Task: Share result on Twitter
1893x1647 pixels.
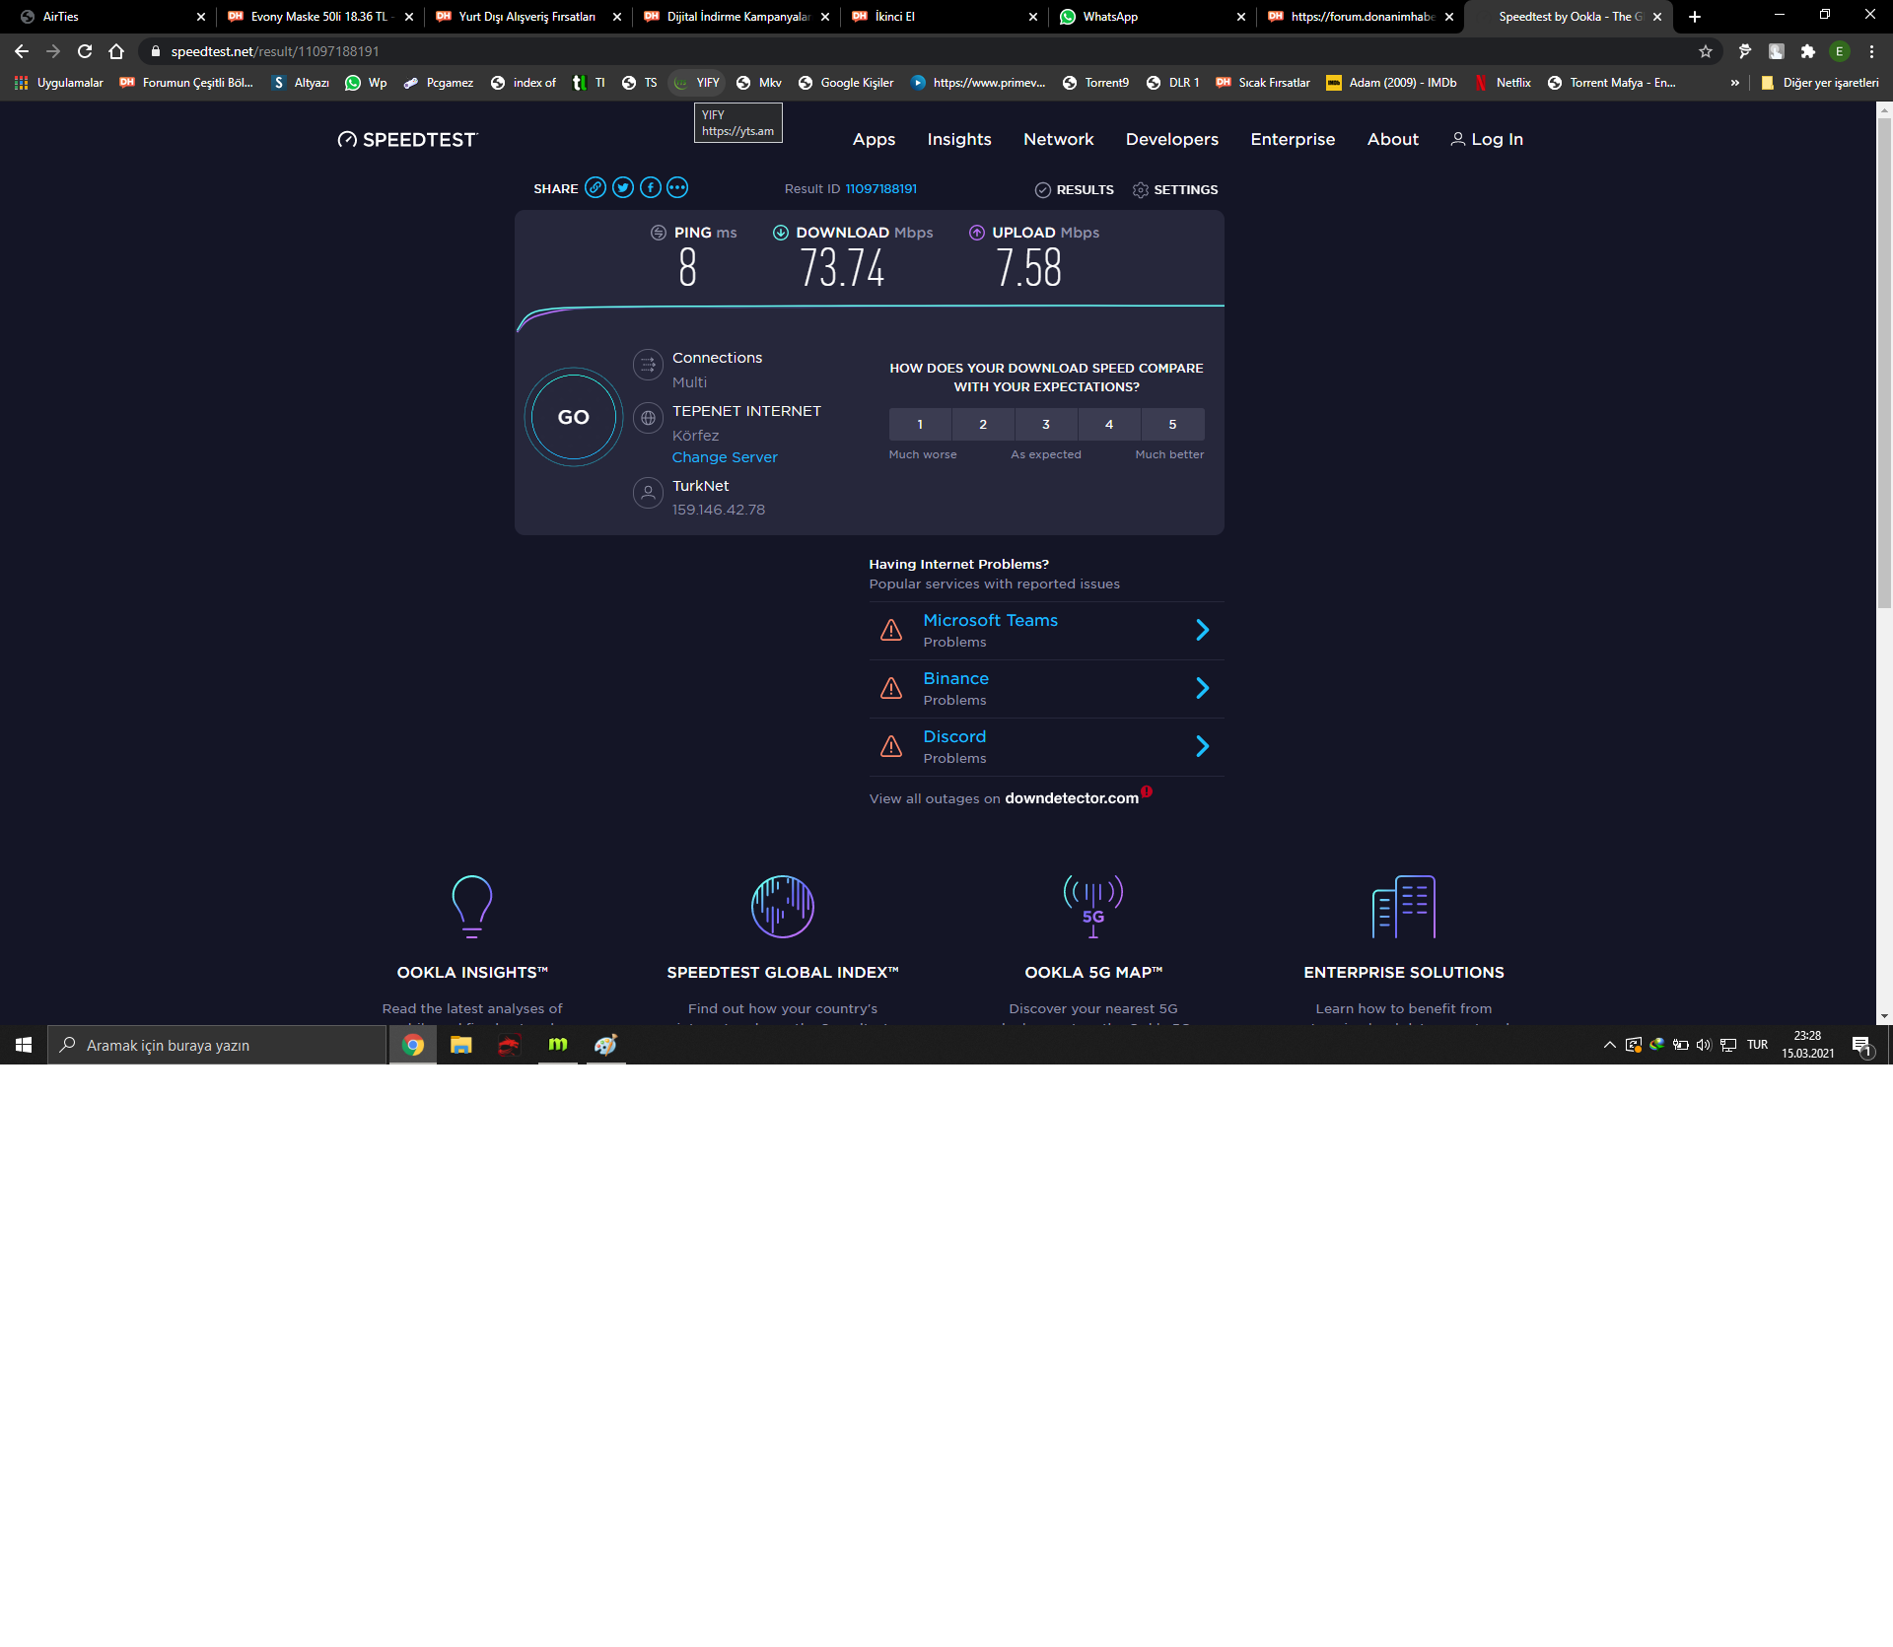Action: [x=623, y=188]
